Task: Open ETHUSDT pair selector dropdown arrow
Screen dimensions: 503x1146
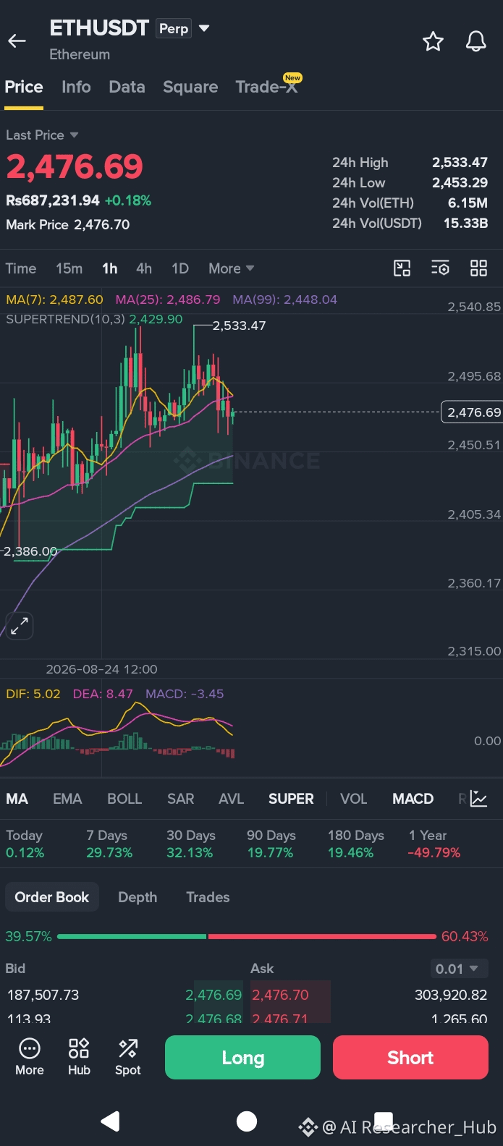Action: [x=204, y=29]
